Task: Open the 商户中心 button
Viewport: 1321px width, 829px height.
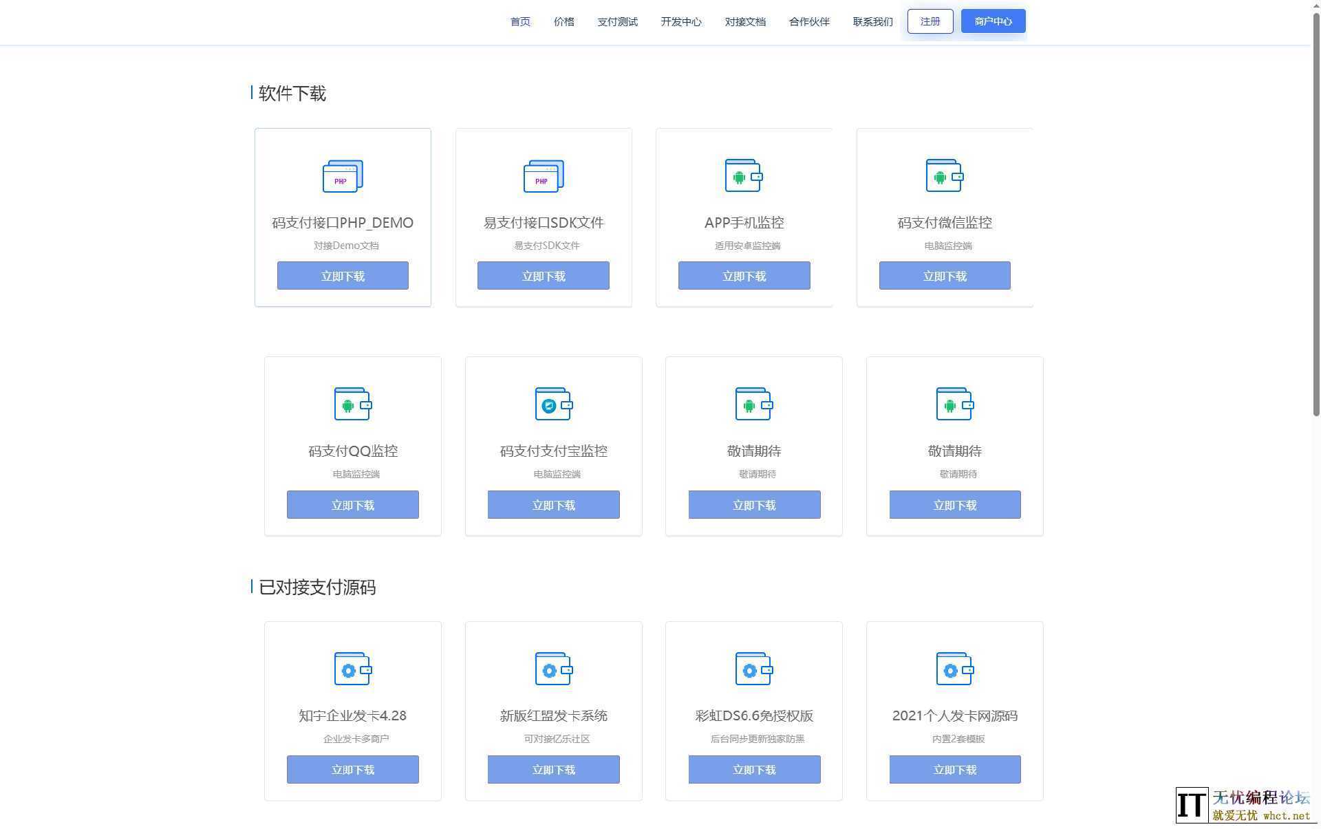Action: tap(993, 21)
